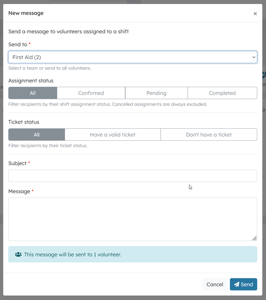Select All under Assignment status

click(x=33, y=93)
